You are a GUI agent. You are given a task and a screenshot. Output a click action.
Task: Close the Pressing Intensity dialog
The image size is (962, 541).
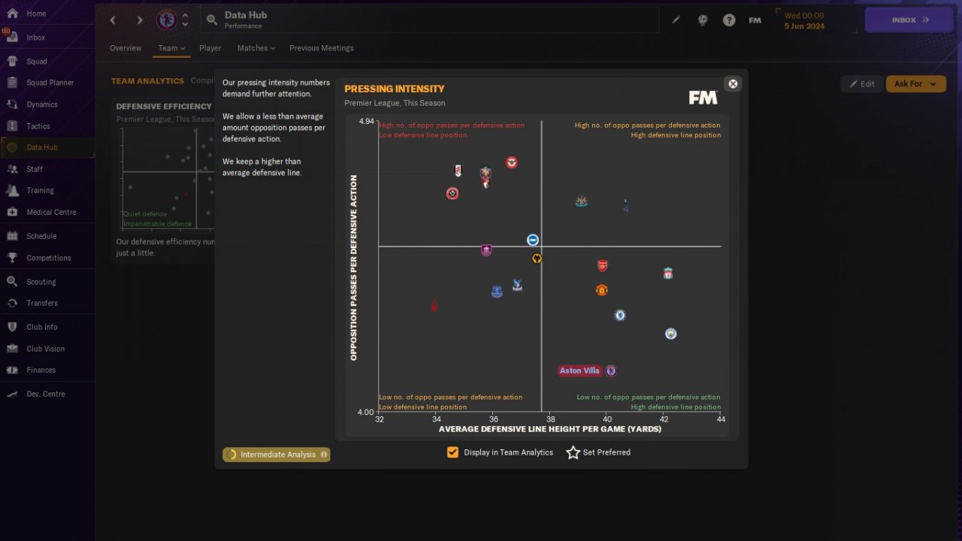click(733, 84)
